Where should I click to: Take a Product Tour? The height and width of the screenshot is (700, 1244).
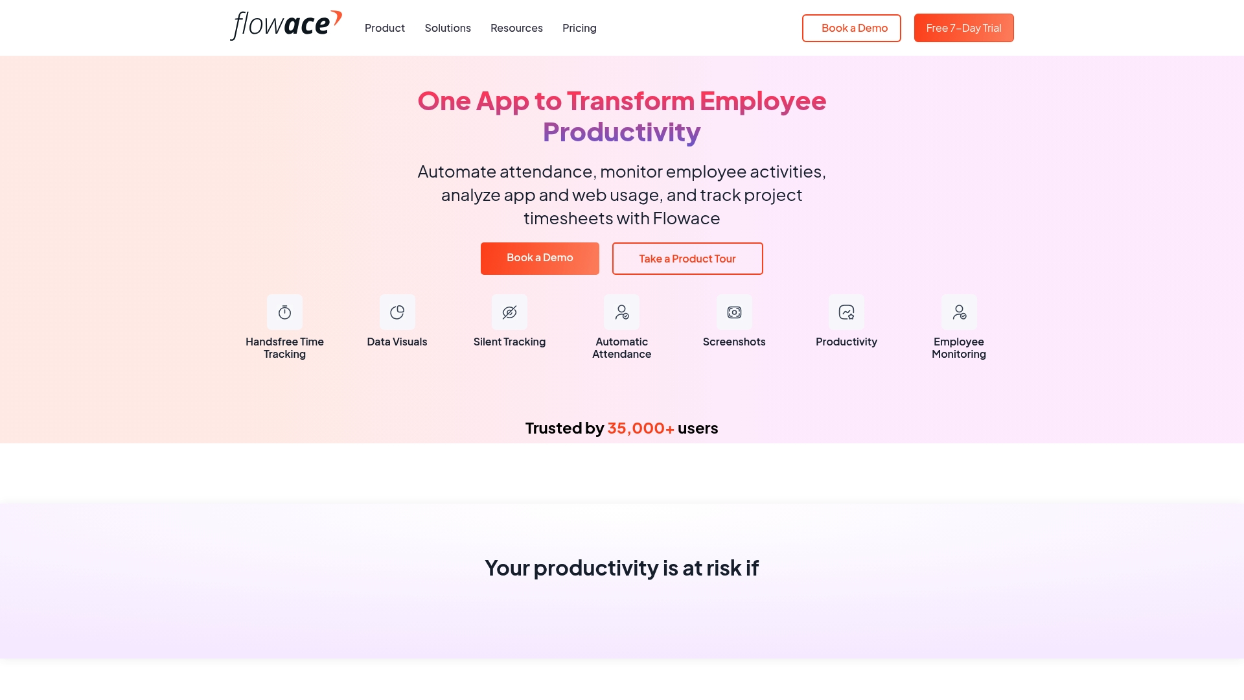(687, 258)
